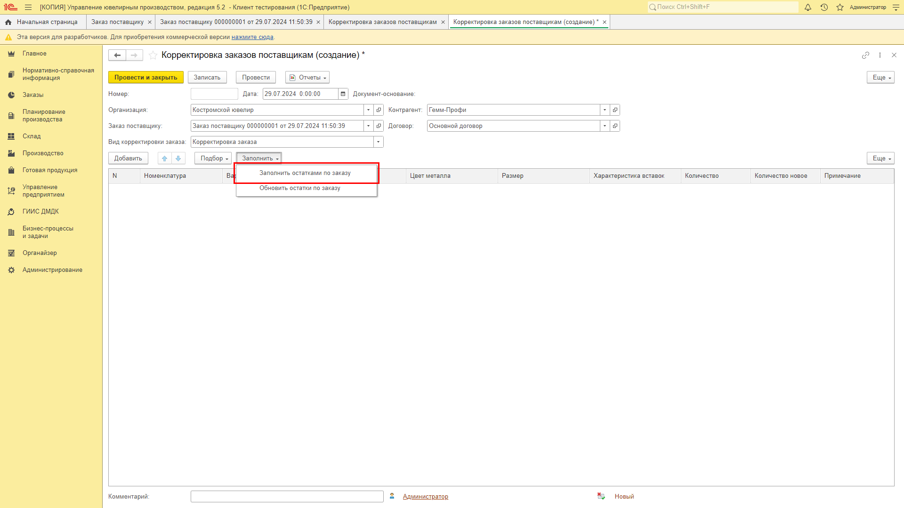904x508 pixels.
Task: Sort by Количество новое column header
Action: coord(785,176)
